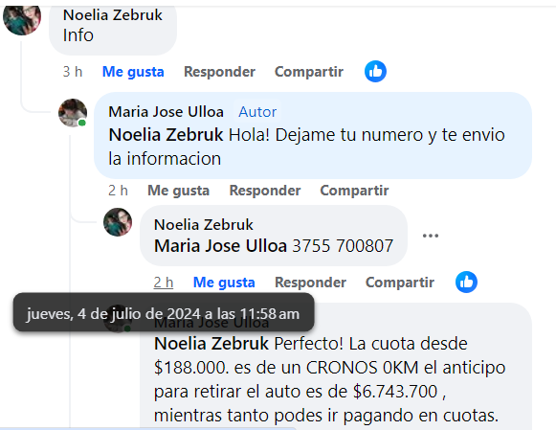Open Maria Jose Ulloa's name link beside the Autor badge
Image resolution: width=556 pixels, height=430 pixels.
point(166,112)
